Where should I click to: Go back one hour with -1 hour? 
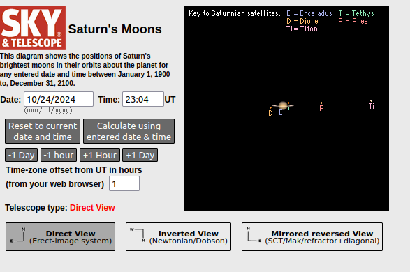click(x=59, y=155)
